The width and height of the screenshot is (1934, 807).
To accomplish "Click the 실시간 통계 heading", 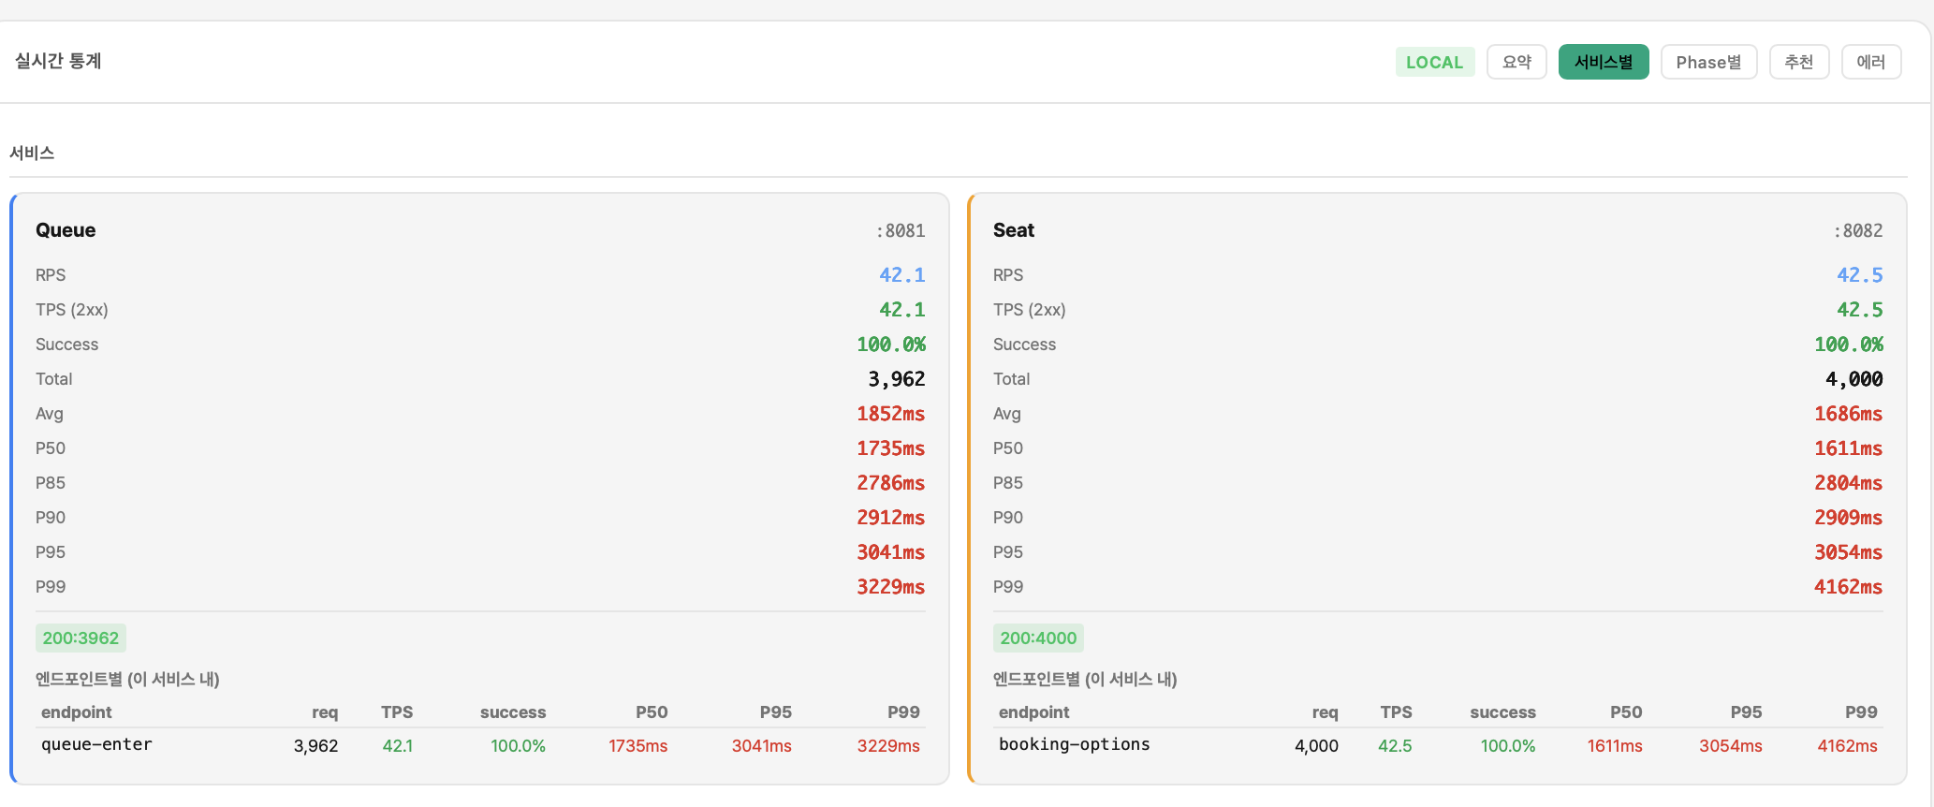I will [x=58, y=61].
